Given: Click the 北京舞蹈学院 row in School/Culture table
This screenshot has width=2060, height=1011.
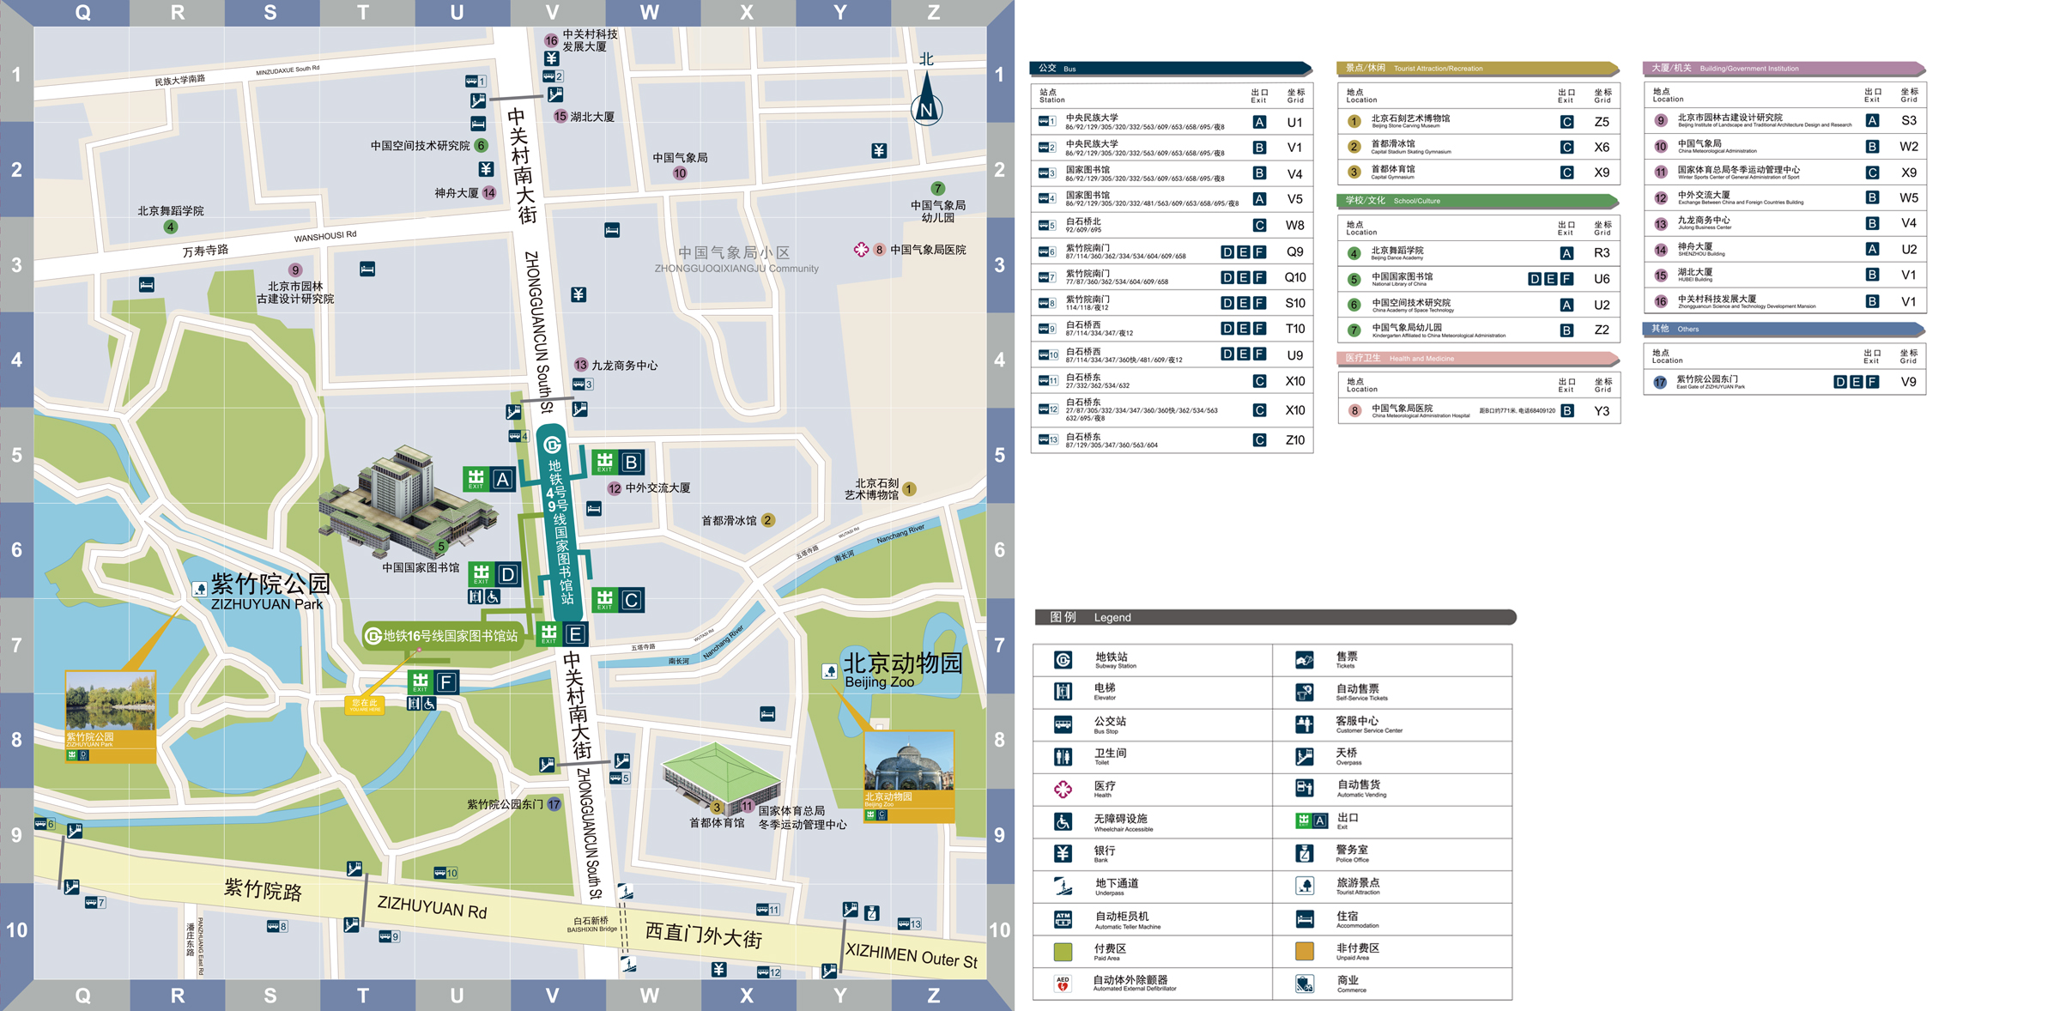Looking at the screenshot, I should click(1478, 253).
